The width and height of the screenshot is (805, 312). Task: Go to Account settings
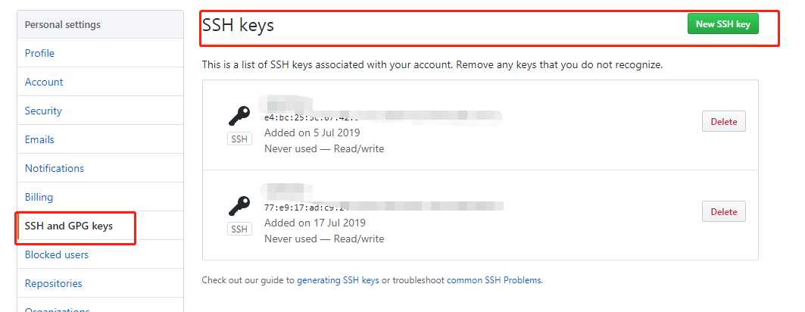tap(44, 82)
